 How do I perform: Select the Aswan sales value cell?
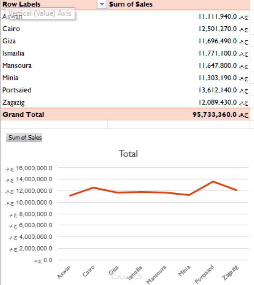point(222,16)
